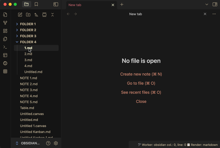Click the New tab pane title
220x148 pixels.
pyautogui.click(x=136, y=14)
